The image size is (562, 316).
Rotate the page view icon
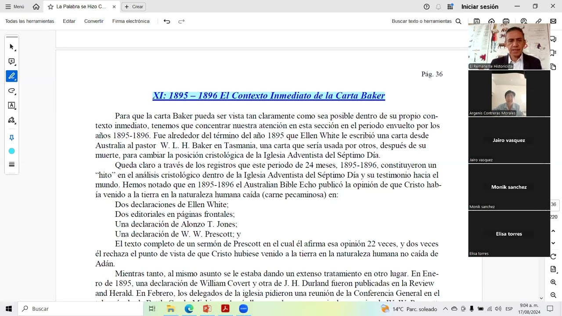click(553, 256)
